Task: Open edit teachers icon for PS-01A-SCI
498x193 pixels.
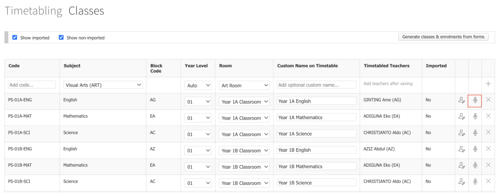Action: pyautogui.click(x=462, y=133)
